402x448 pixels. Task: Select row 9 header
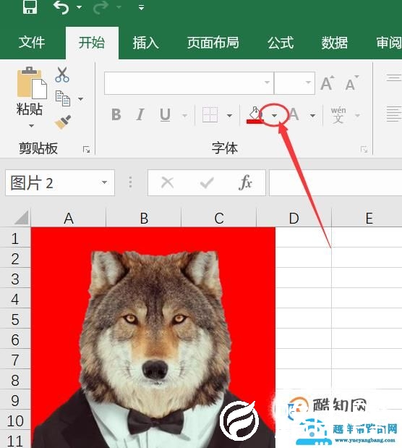15,400
